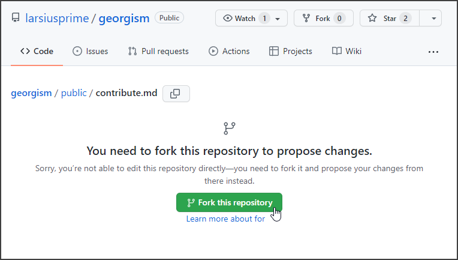The image size is (458, 260).
Task: Click the git fork icon above the heading
Action: coord(229,128)
